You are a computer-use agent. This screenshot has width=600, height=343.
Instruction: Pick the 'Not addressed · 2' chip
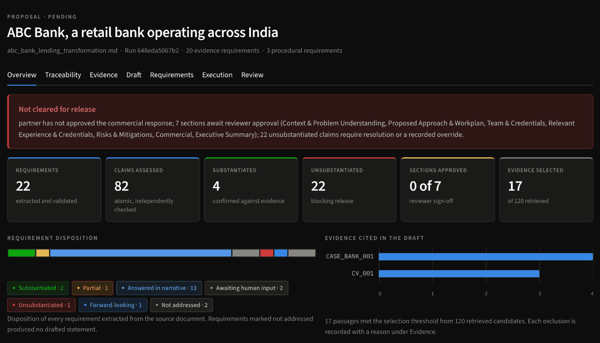[182, 305]
